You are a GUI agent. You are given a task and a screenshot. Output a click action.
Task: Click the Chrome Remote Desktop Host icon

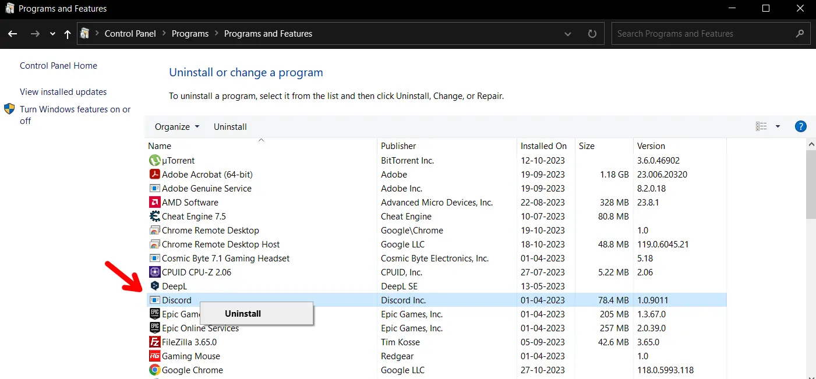click(154, 244)
